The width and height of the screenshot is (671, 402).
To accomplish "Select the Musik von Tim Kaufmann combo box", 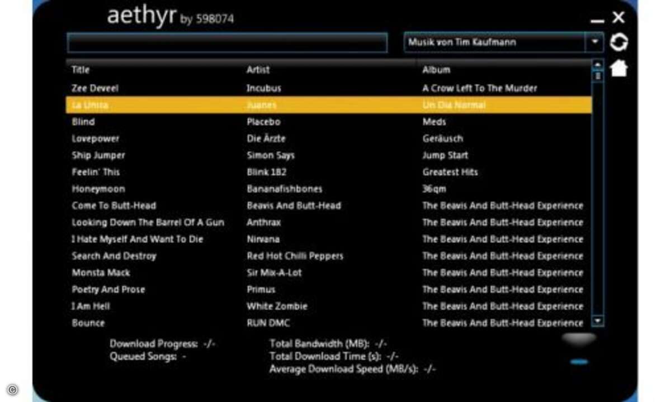I will pyautogui.click(x=503, y=42).
